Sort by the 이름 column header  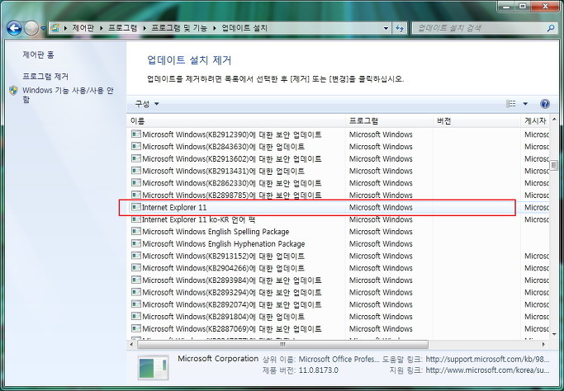[x=236, y=121]
